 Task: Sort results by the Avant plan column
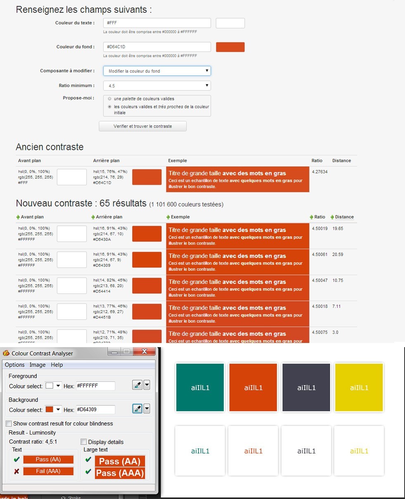(x=32, y=217)
